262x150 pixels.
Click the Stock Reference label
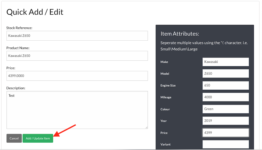click(x=19, y=28)
